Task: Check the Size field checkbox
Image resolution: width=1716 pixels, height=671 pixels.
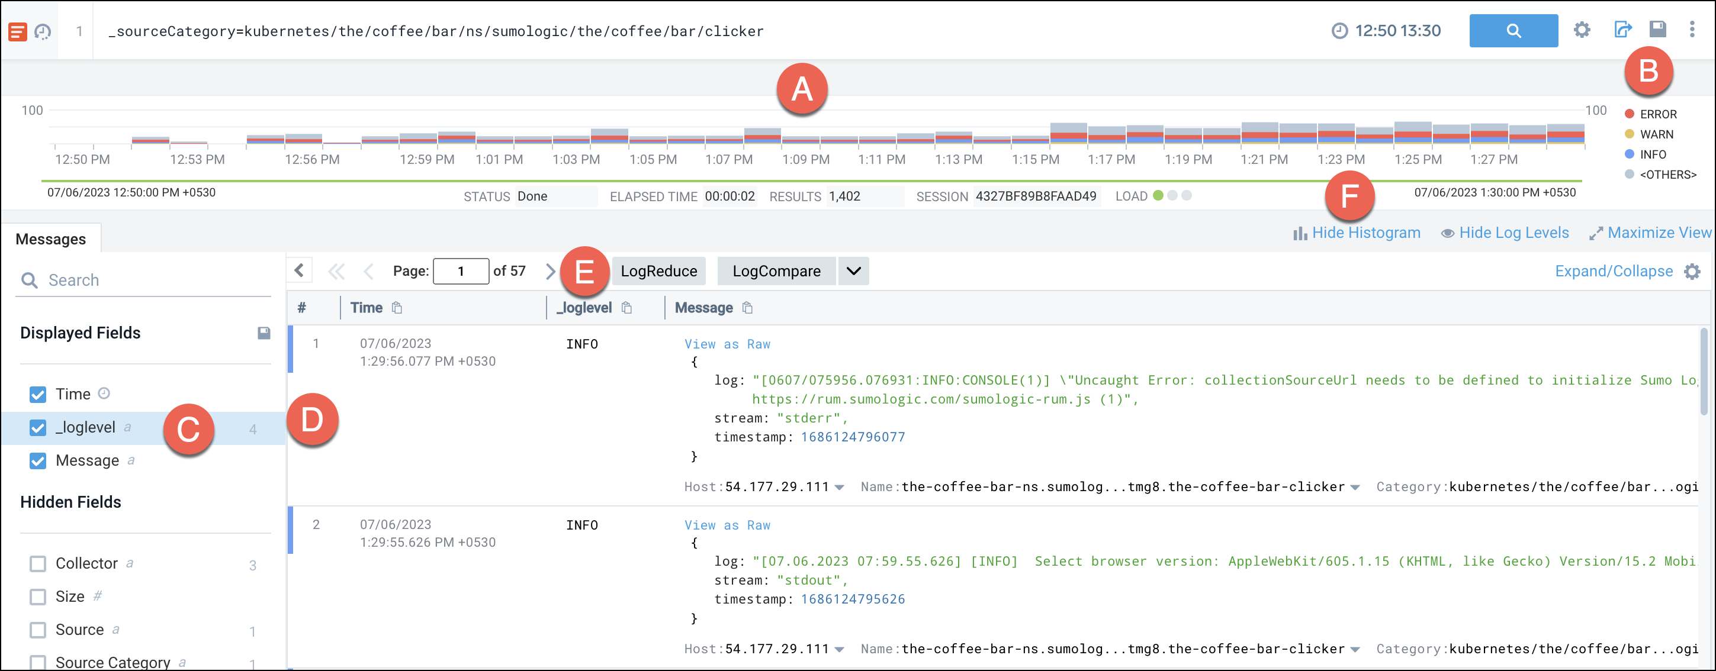Action: click(x=38, y=596)
